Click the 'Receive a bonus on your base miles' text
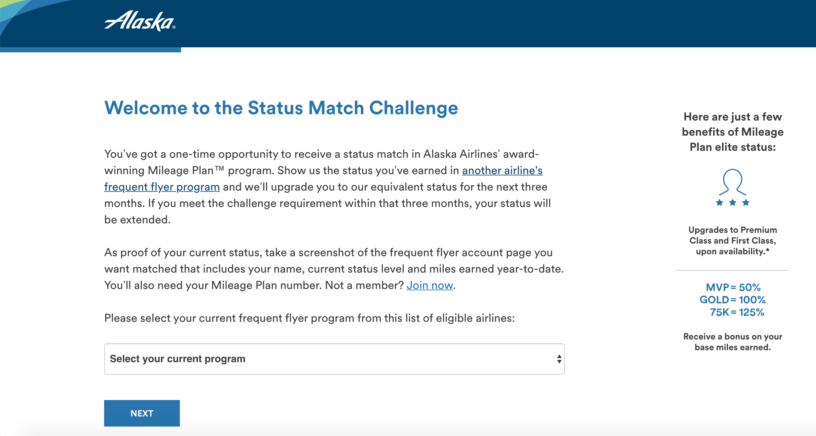Image resolution: width=816 pixels, height=436 pixels. click(x=732, y=342)
